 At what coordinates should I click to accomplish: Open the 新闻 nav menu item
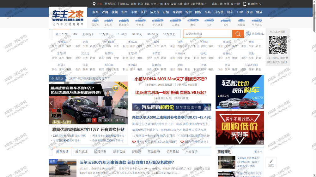pos(95,12)
